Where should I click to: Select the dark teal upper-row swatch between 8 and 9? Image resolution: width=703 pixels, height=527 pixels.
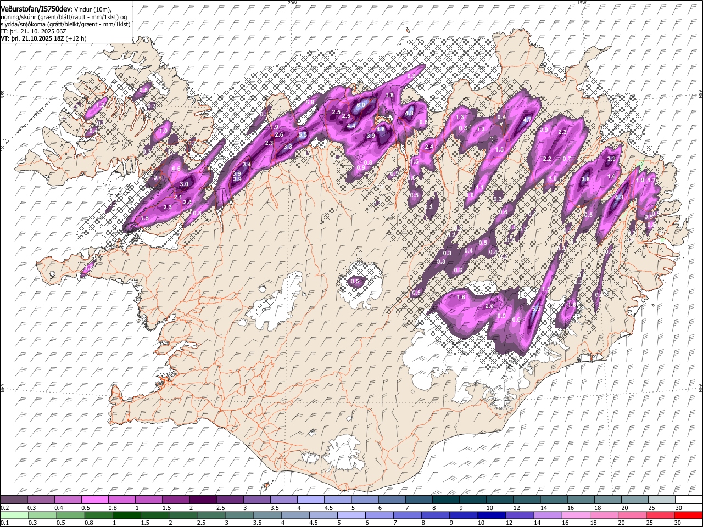[445, 500]
